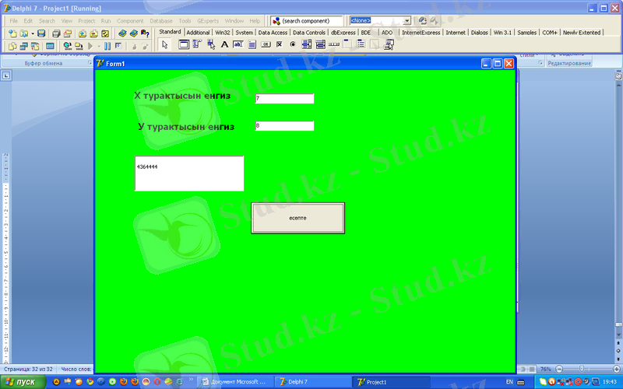The image size is (623, 389).
Task: Select the RadioButton component icon
Action: coord(293,44)
